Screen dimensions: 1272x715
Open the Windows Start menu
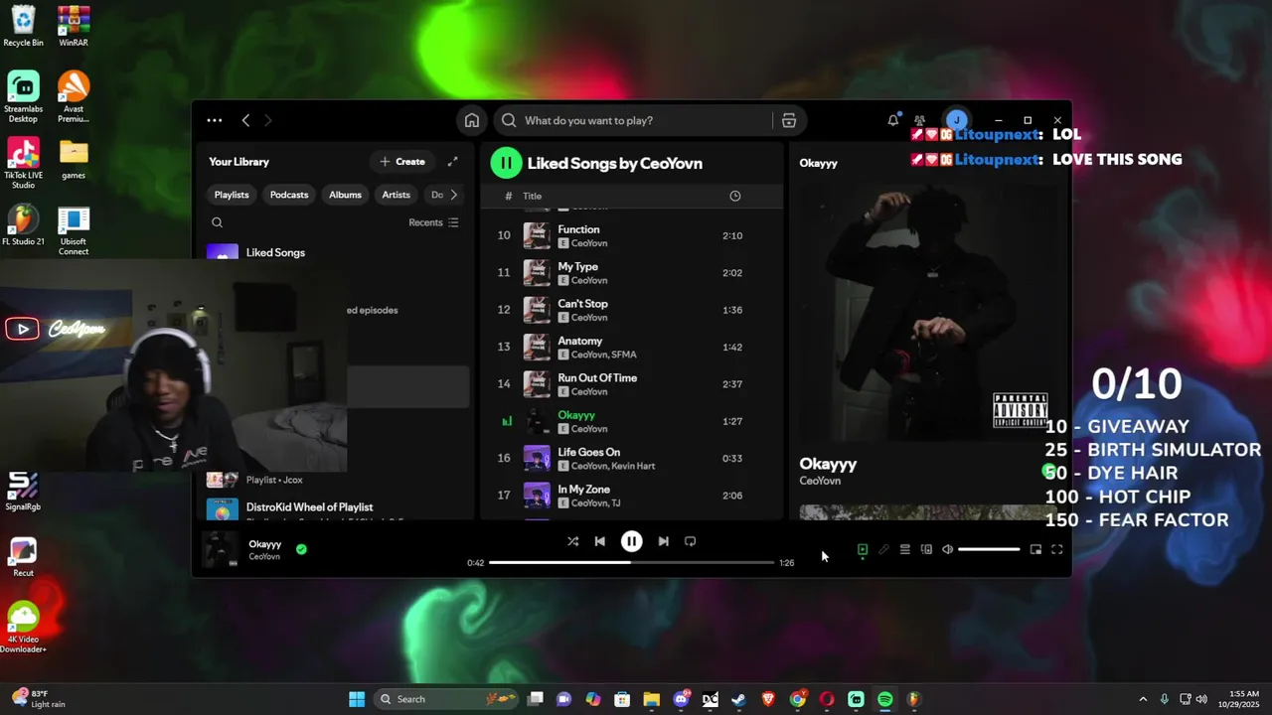click(357, 699)
